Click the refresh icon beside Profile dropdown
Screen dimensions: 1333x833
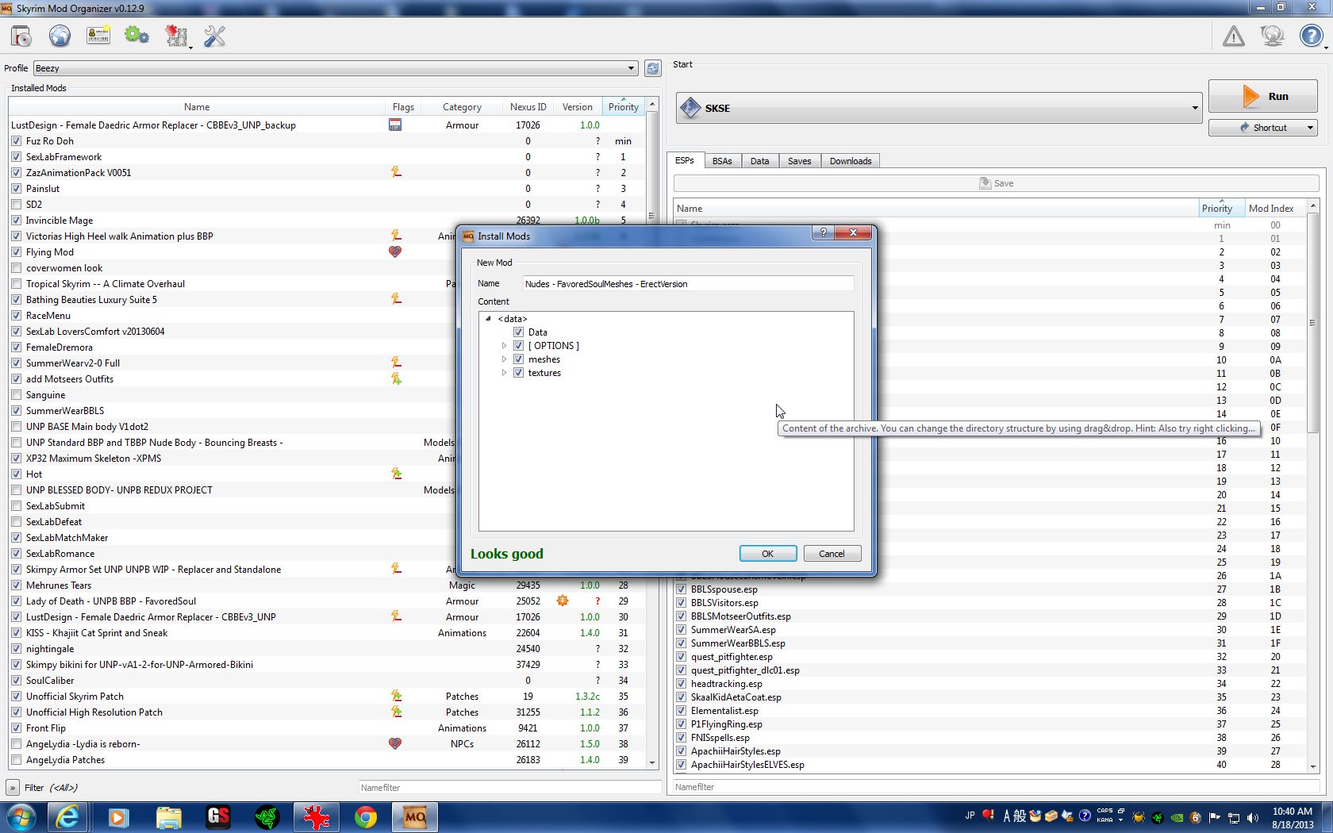(x=652, y=68)
